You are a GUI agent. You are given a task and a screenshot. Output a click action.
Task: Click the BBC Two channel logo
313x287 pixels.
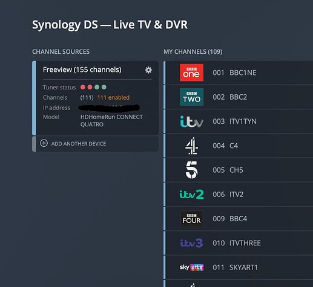tap(191, 97)
